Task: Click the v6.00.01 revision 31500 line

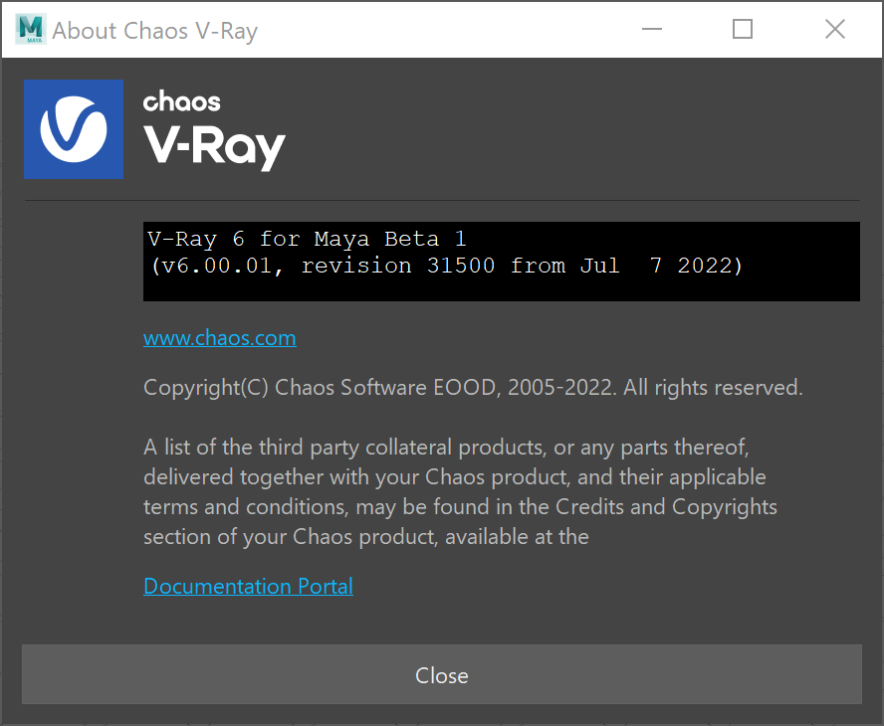Action: point(447,266)
